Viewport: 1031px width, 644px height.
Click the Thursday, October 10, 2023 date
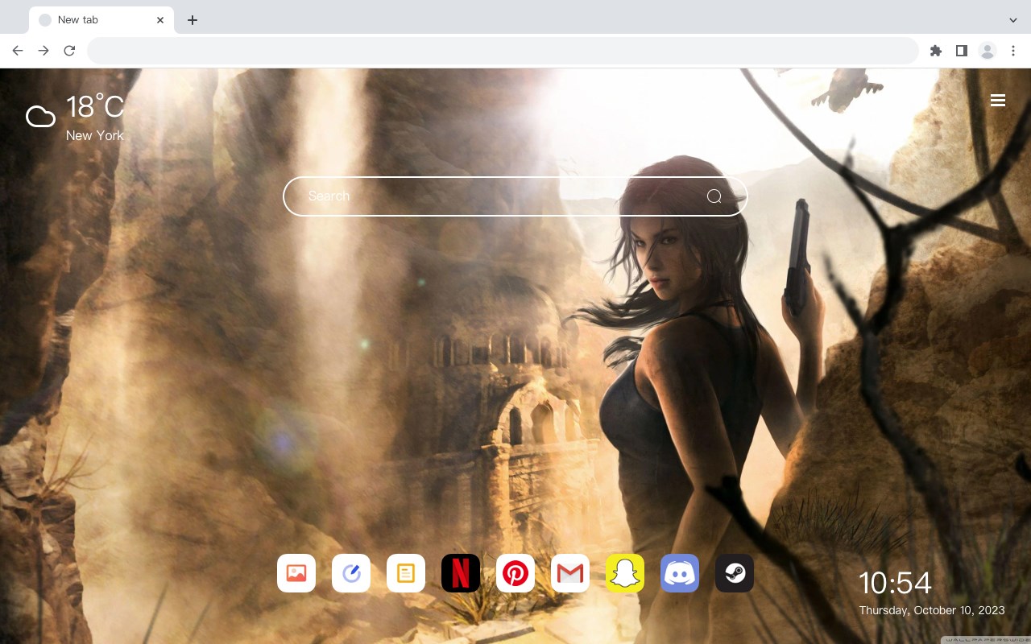(932, 610)
